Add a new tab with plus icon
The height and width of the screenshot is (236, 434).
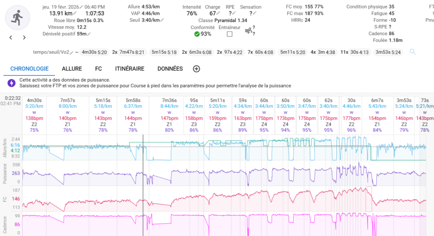[x=196, y=69]
